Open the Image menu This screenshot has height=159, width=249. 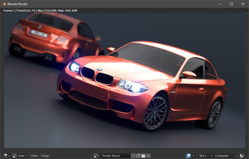(x=45, y=156)
